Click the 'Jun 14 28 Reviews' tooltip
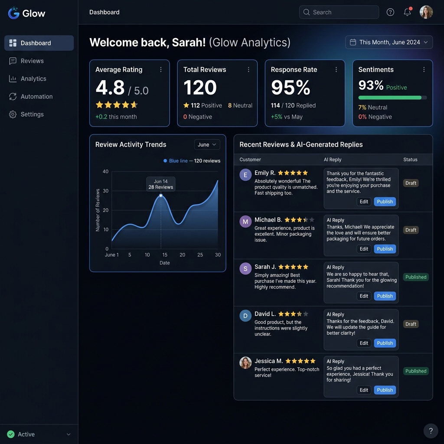Image resolution: width=444 pixels, height=444 pixels. click(x=161, y=184)
